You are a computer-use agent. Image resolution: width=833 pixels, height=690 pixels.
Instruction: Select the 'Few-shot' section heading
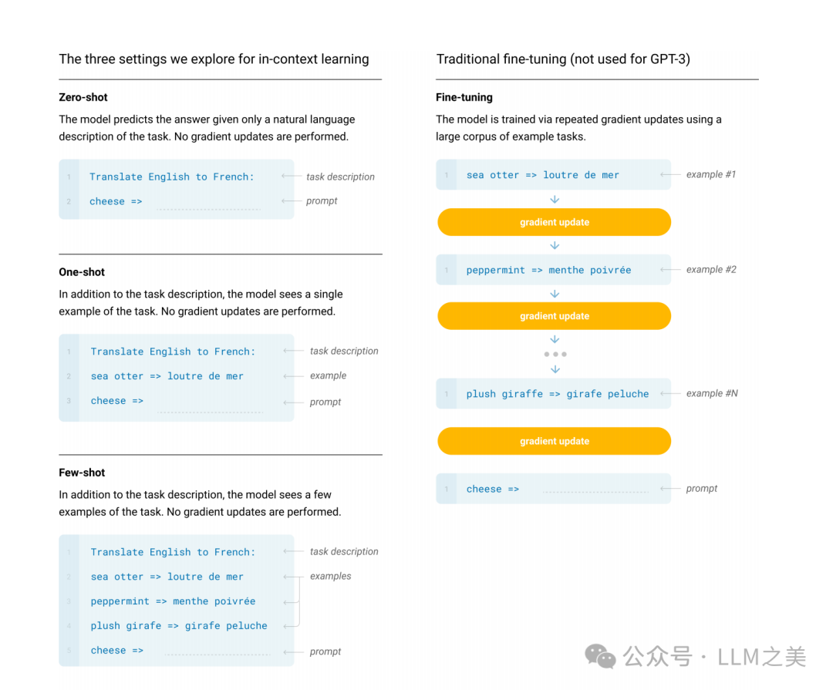pyautogui.click(x=82, y=473)
